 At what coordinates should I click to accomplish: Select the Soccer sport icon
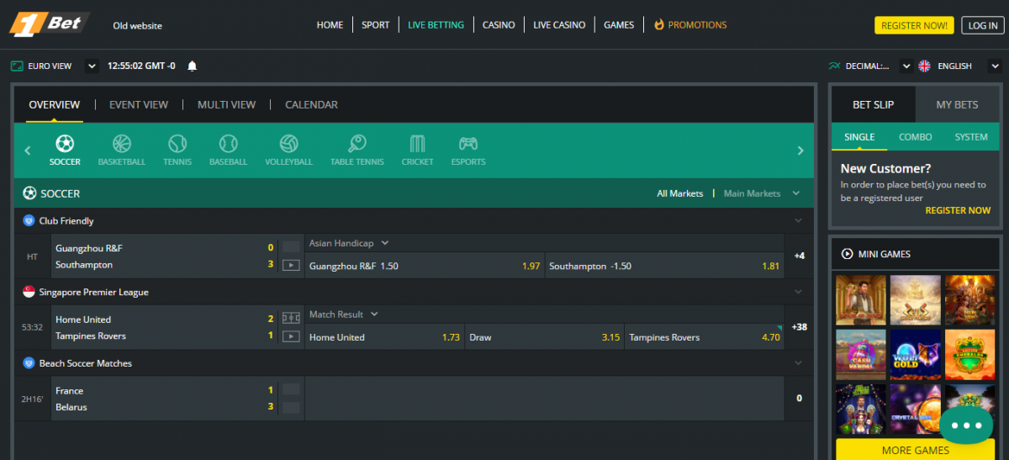point(65,143)
